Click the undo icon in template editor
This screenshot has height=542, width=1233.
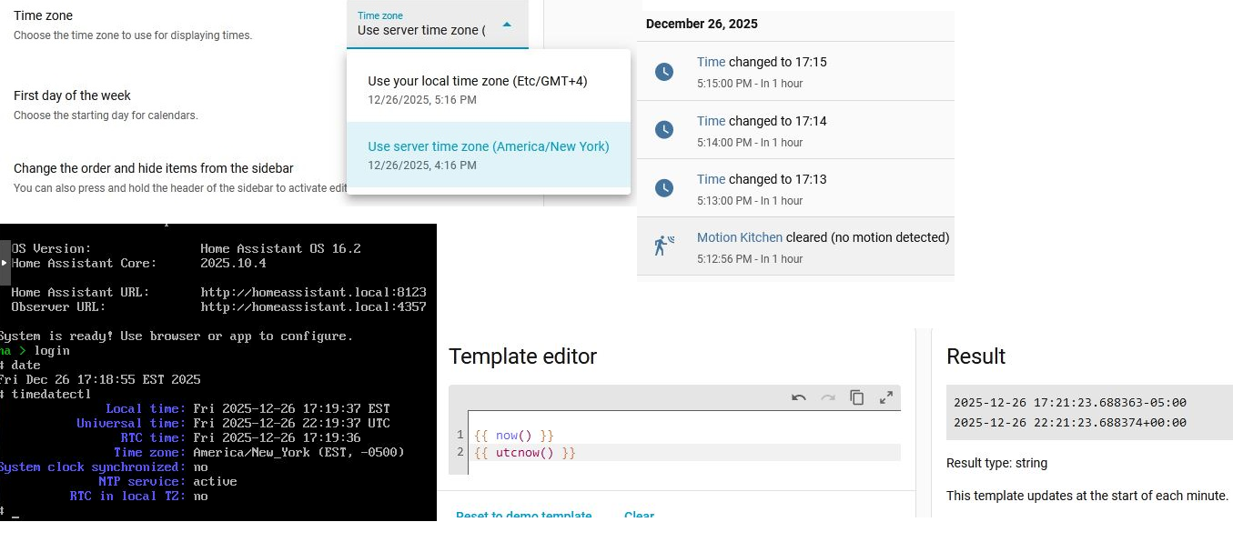(798, 397)
